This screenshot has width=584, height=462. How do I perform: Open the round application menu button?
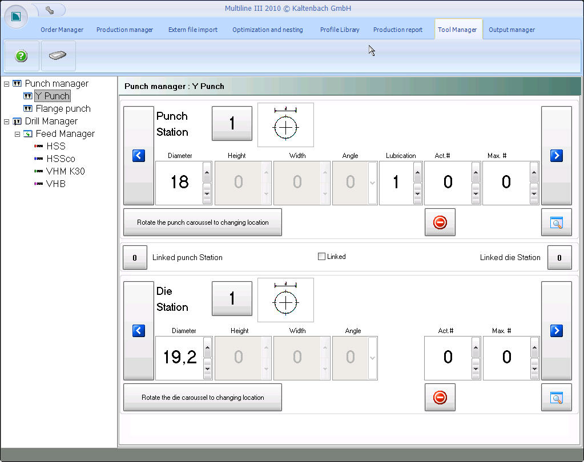pos(16,17)
